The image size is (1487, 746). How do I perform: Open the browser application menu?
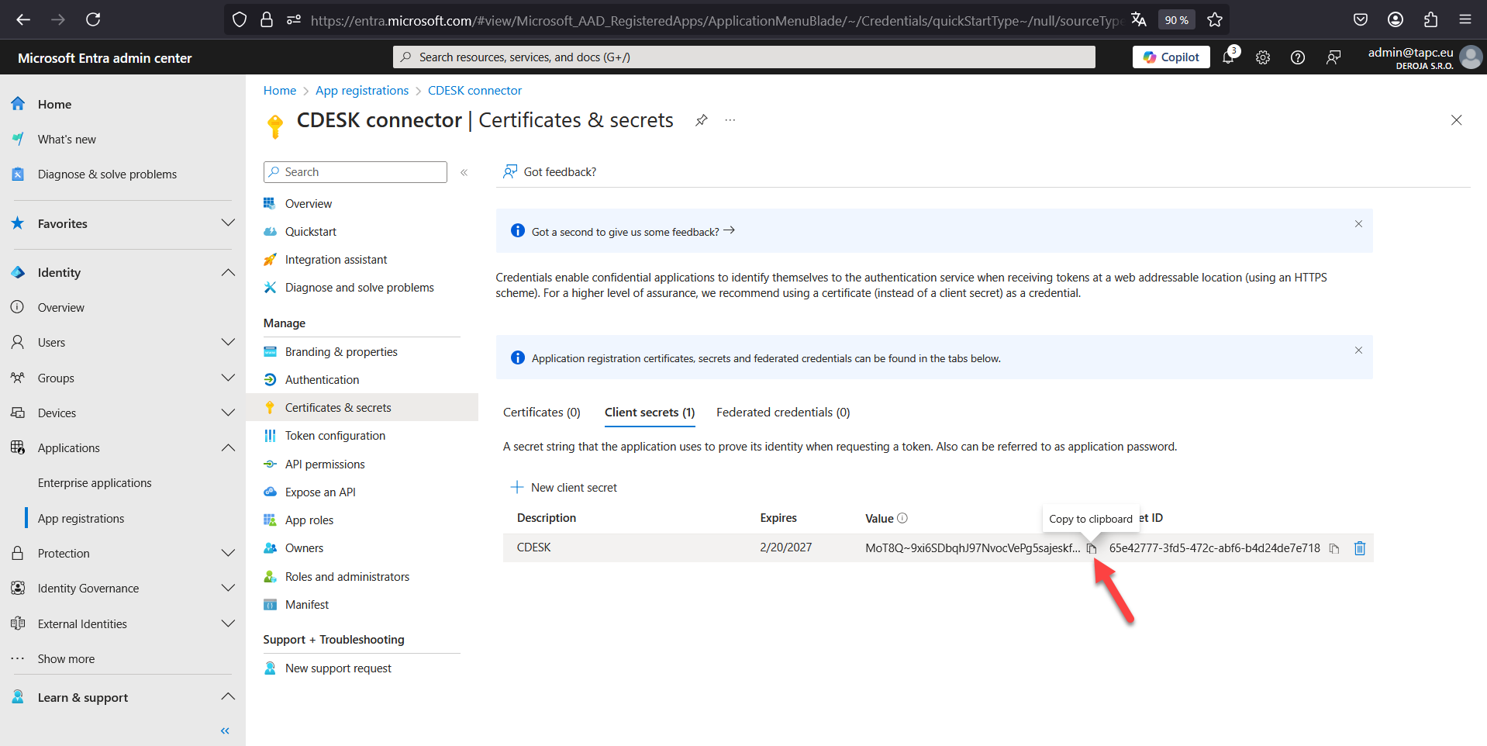1465,19
